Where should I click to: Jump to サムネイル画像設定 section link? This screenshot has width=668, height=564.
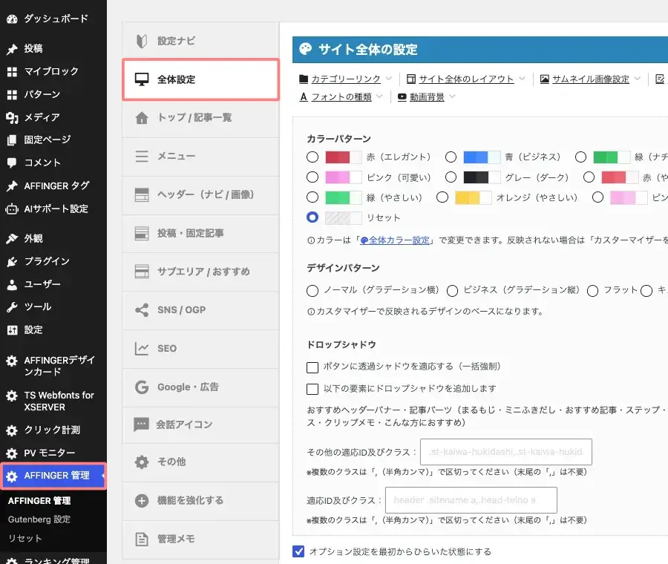[591, 79]
